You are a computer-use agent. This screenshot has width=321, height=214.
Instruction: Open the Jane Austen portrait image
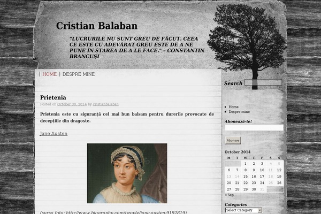(127, 173)
